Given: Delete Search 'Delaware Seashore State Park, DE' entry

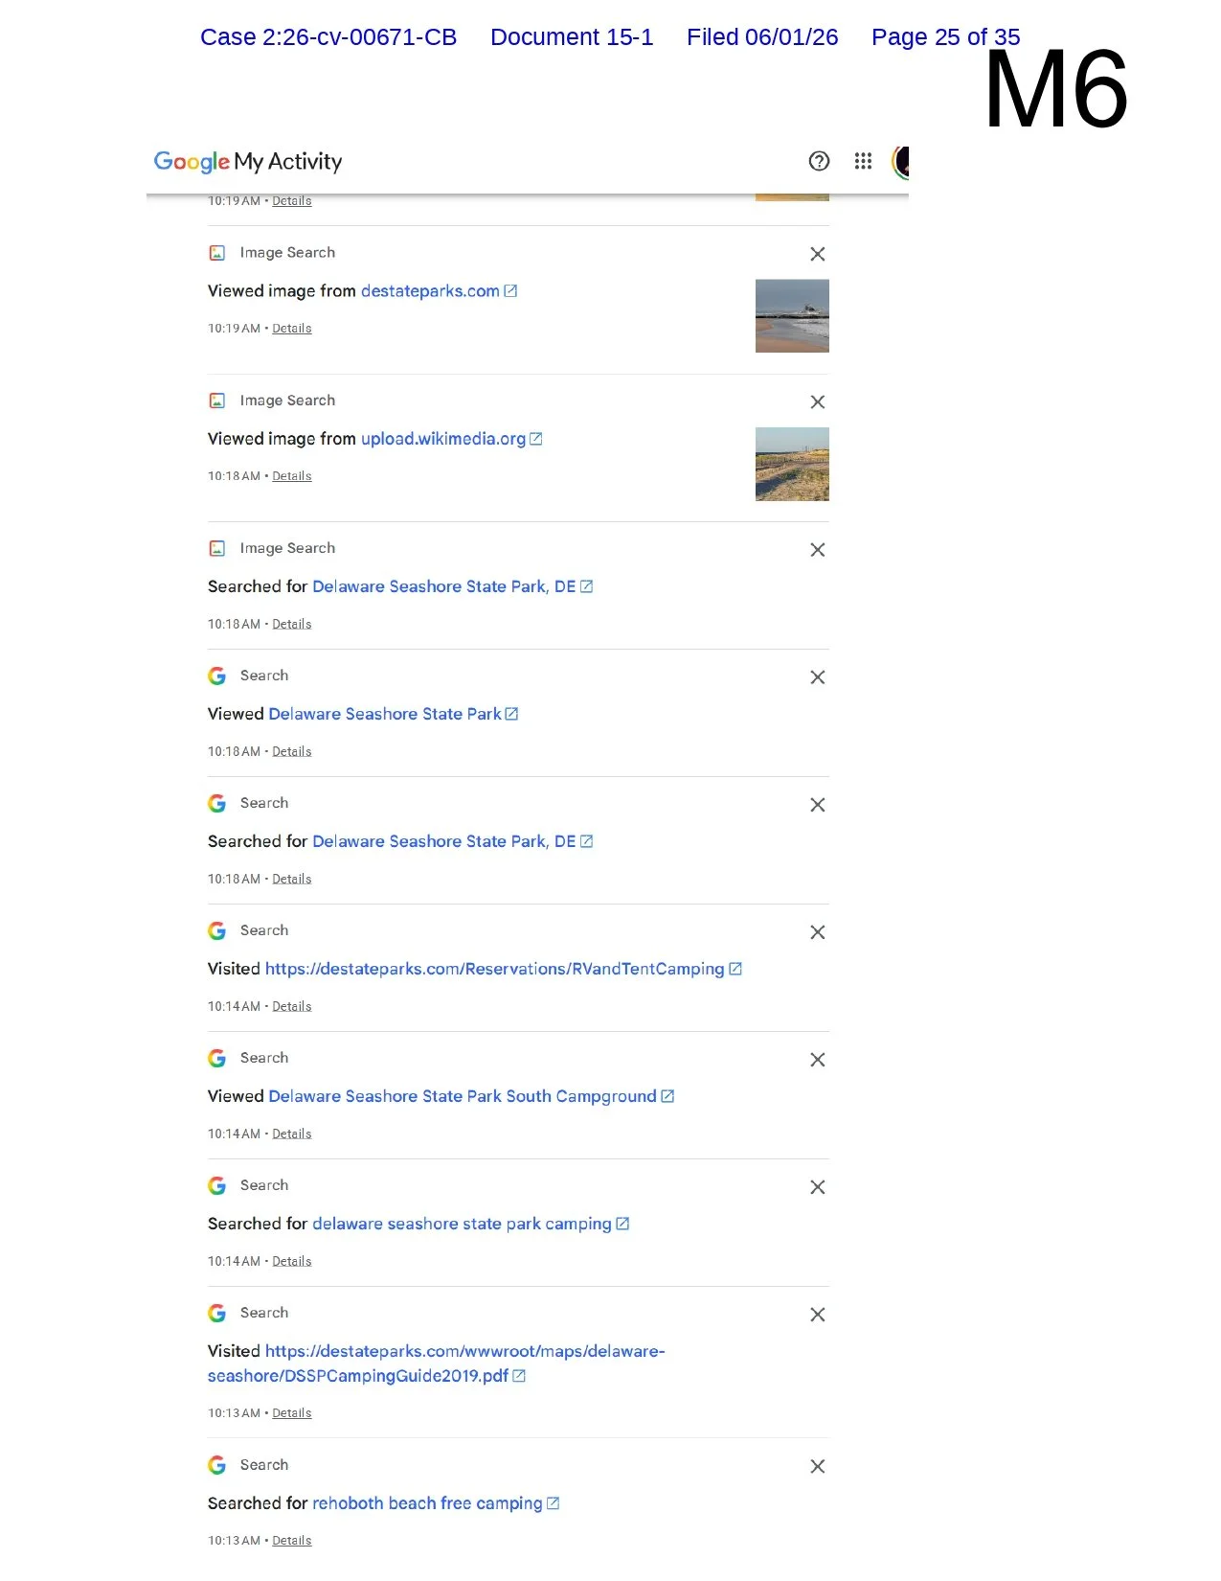Looking at the screenshot, I should click(x=818, y=804).
